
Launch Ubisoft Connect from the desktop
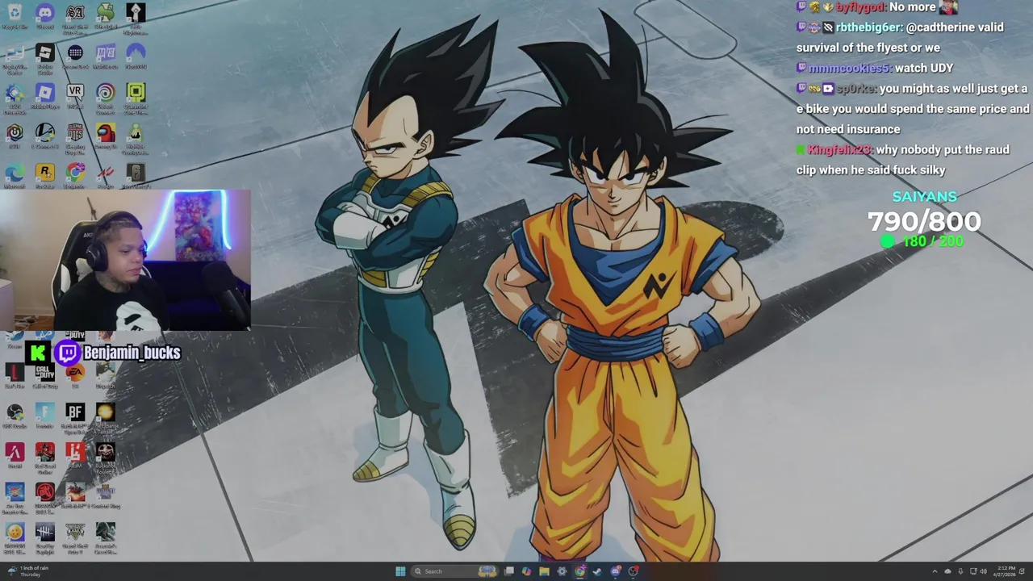(105, 98)
